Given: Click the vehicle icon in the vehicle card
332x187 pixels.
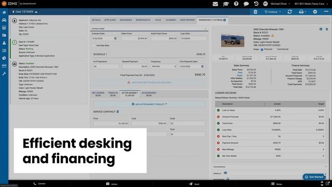Looking at the screenshot, I should click(15, 64).
